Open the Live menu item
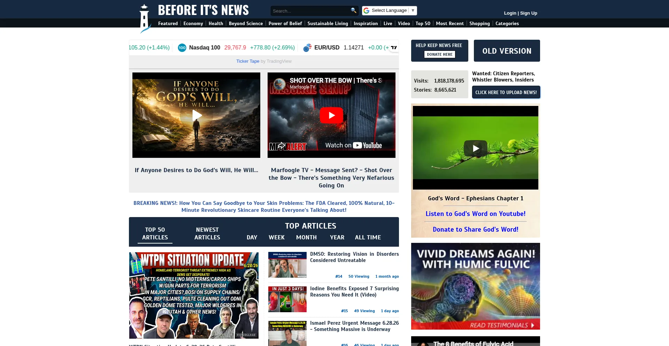Screen dimensions: 669x346 point(388,23)
